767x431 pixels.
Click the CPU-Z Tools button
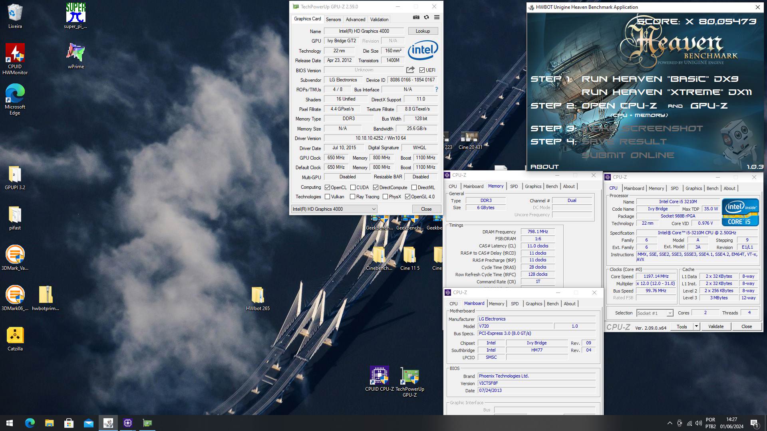(682, 326)
